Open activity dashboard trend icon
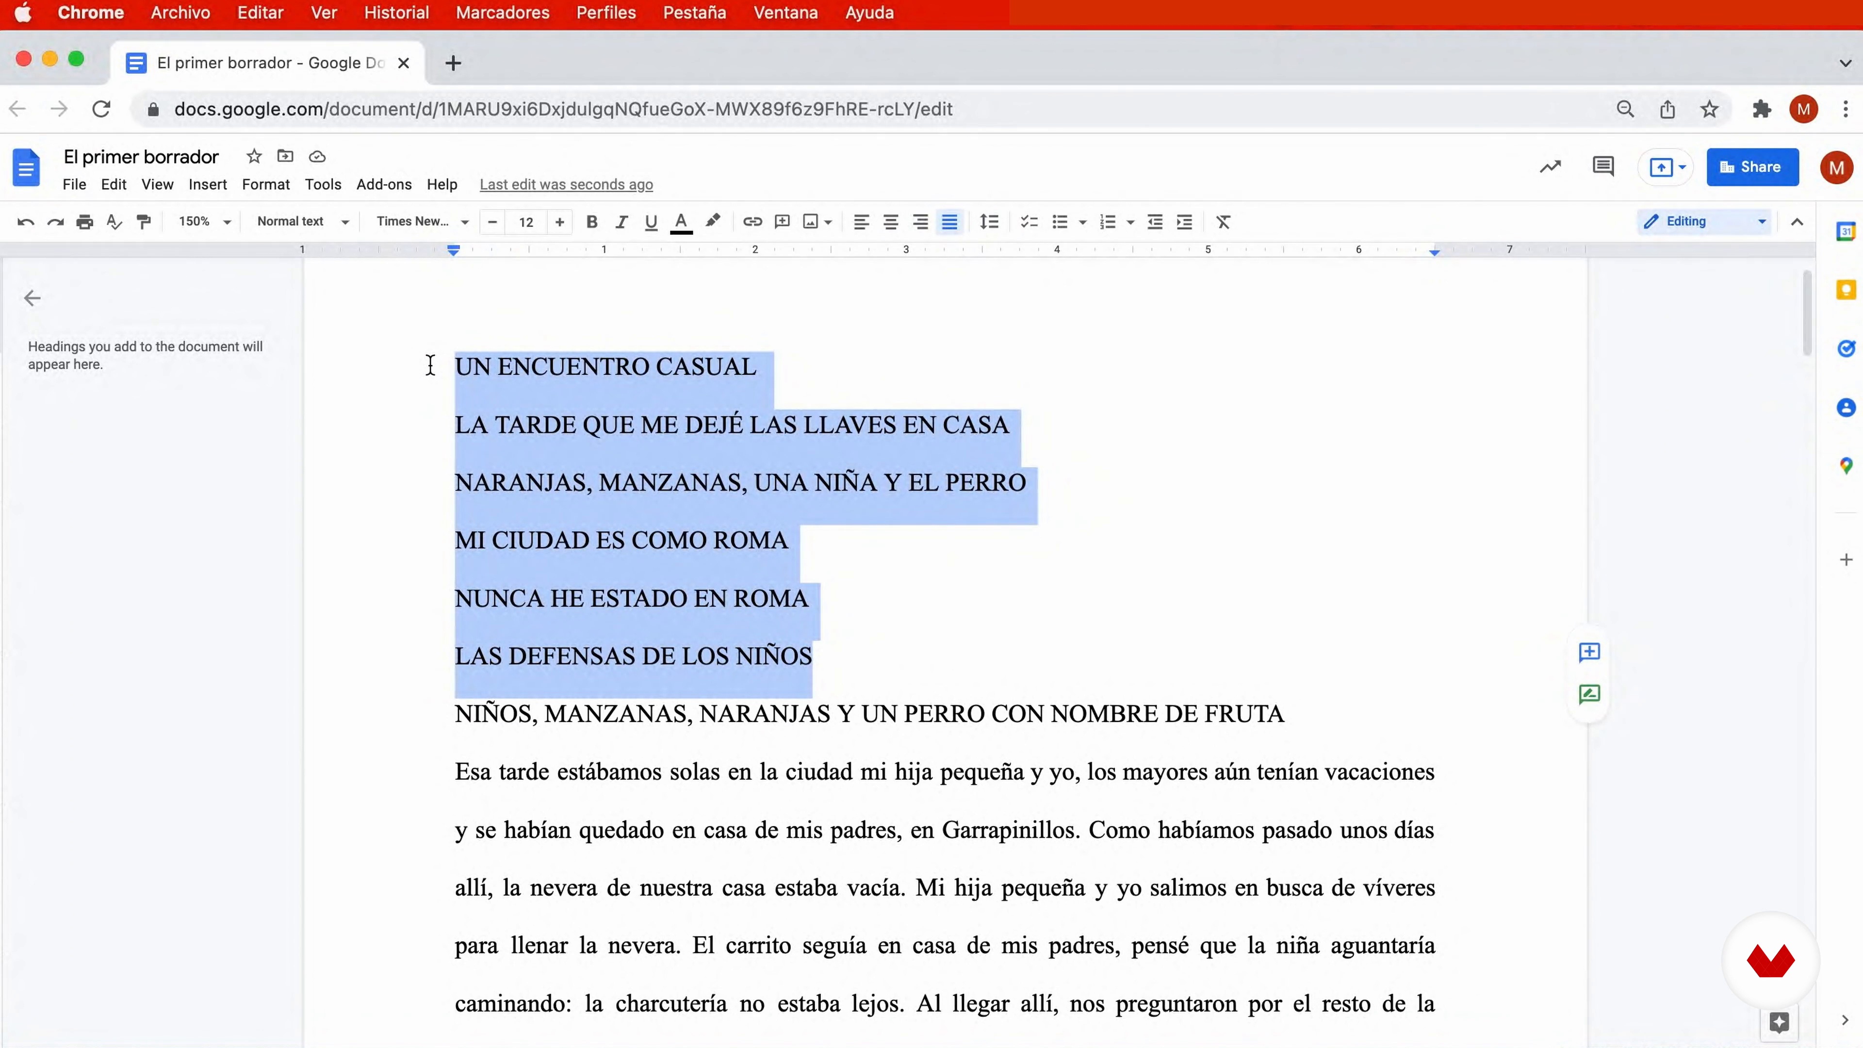 [x=1551, y=167]
